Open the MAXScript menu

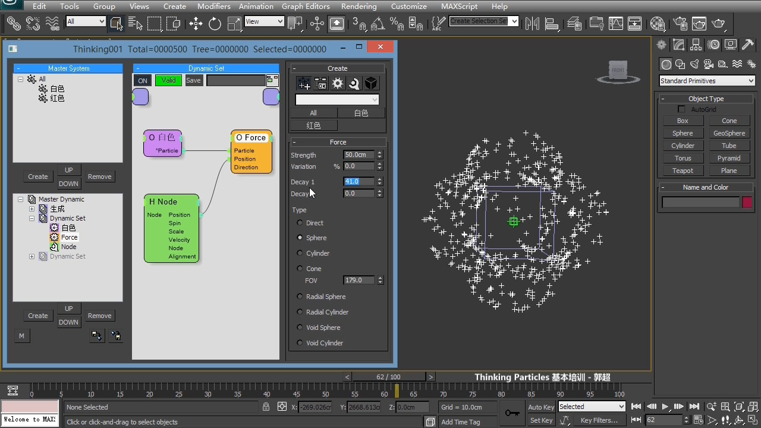click(x=459, y=6)
